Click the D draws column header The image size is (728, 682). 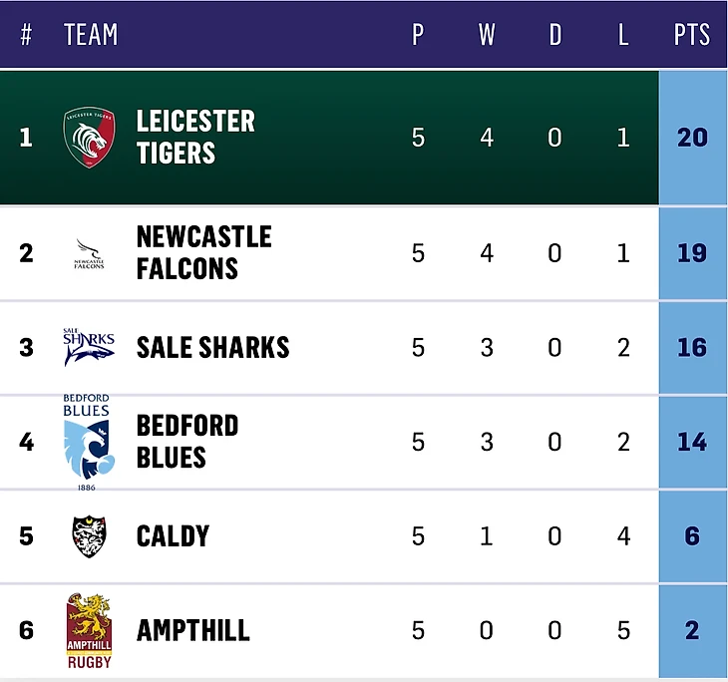[x=554, y=35]
